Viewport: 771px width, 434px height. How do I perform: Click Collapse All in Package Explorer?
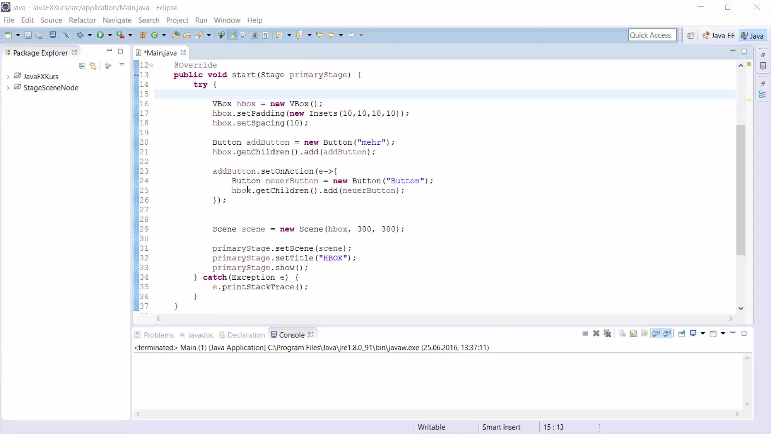[x=82, y=66]
